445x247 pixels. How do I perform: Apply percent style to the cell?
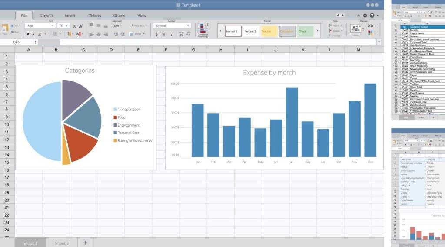click(164, 34)
